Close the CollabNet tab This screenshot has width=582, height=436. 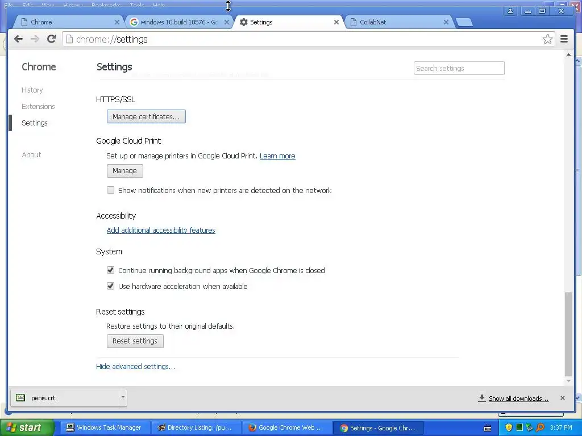coord(446,22)
